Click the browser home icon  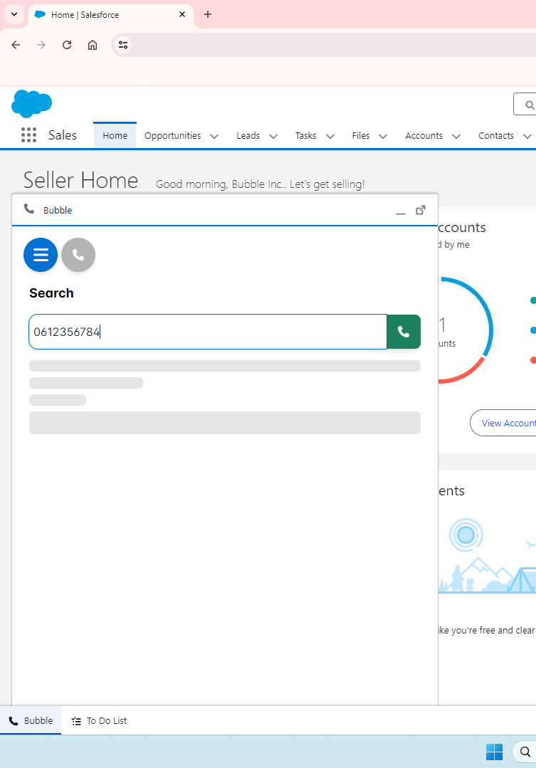coord(93,45)
